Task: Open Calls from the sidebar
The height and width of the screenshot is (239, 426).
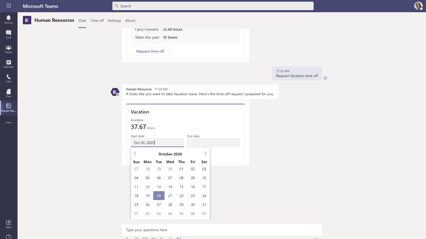Action: (9, 78)
